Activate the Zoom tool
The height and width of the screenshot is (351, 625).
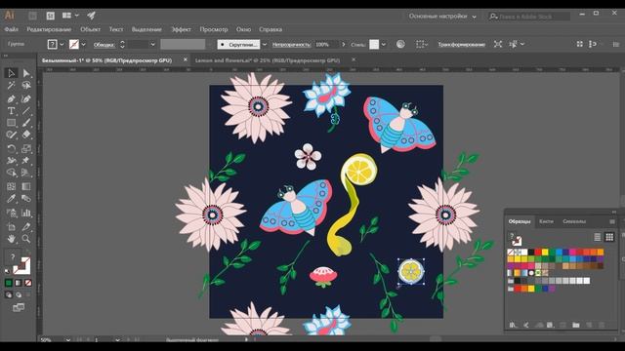(x=26, y=239)
